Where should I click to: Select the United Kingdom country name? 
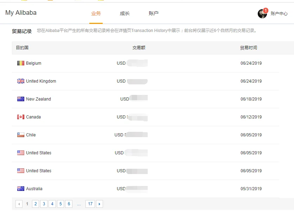(x=41, y=81)
